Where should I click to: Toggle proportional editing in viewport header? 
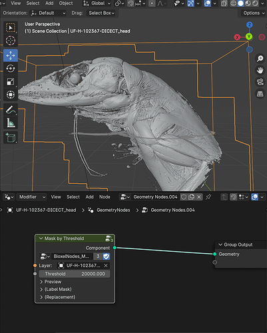point(152,3)
